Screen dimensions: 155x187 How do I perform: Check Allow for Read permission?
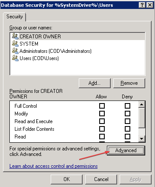coord(102,137)
